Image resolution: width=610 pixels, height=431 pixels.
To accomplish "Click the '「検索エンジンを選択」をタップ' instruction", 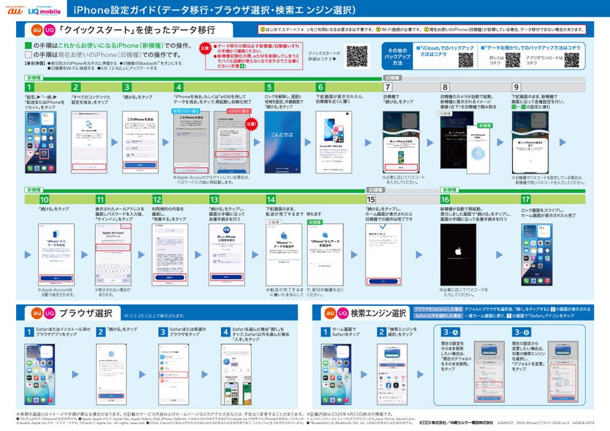I will 402,332.
